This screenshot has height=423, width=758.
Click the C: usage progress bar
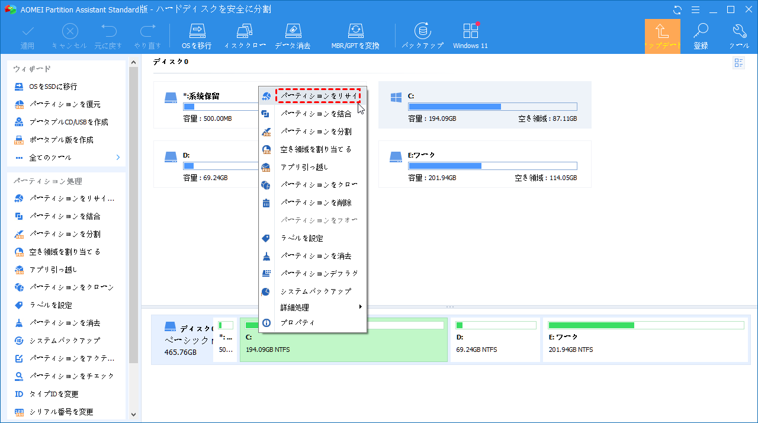(492, 107)
